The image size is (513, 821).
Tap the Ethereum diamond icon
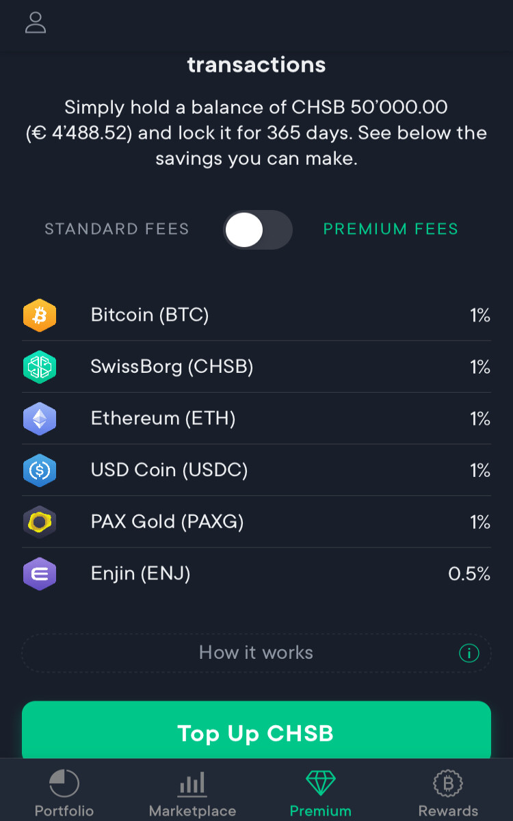pos(40,419)
